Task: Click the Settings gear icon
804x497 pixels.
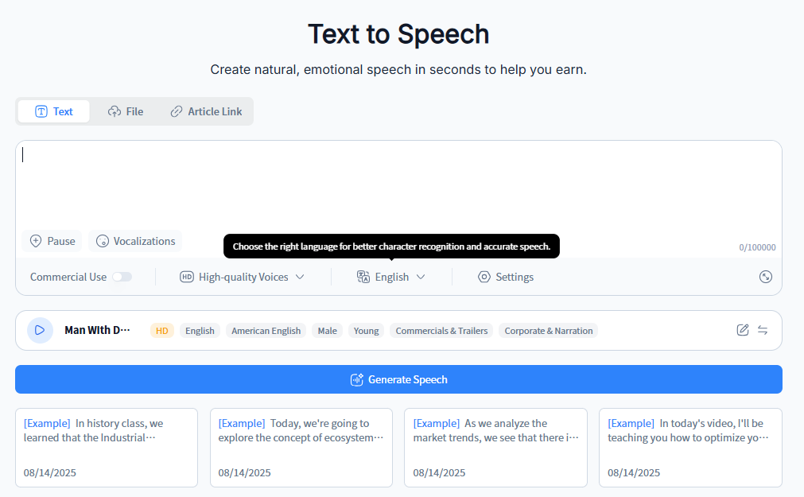Action: click(x=484, y=277)
